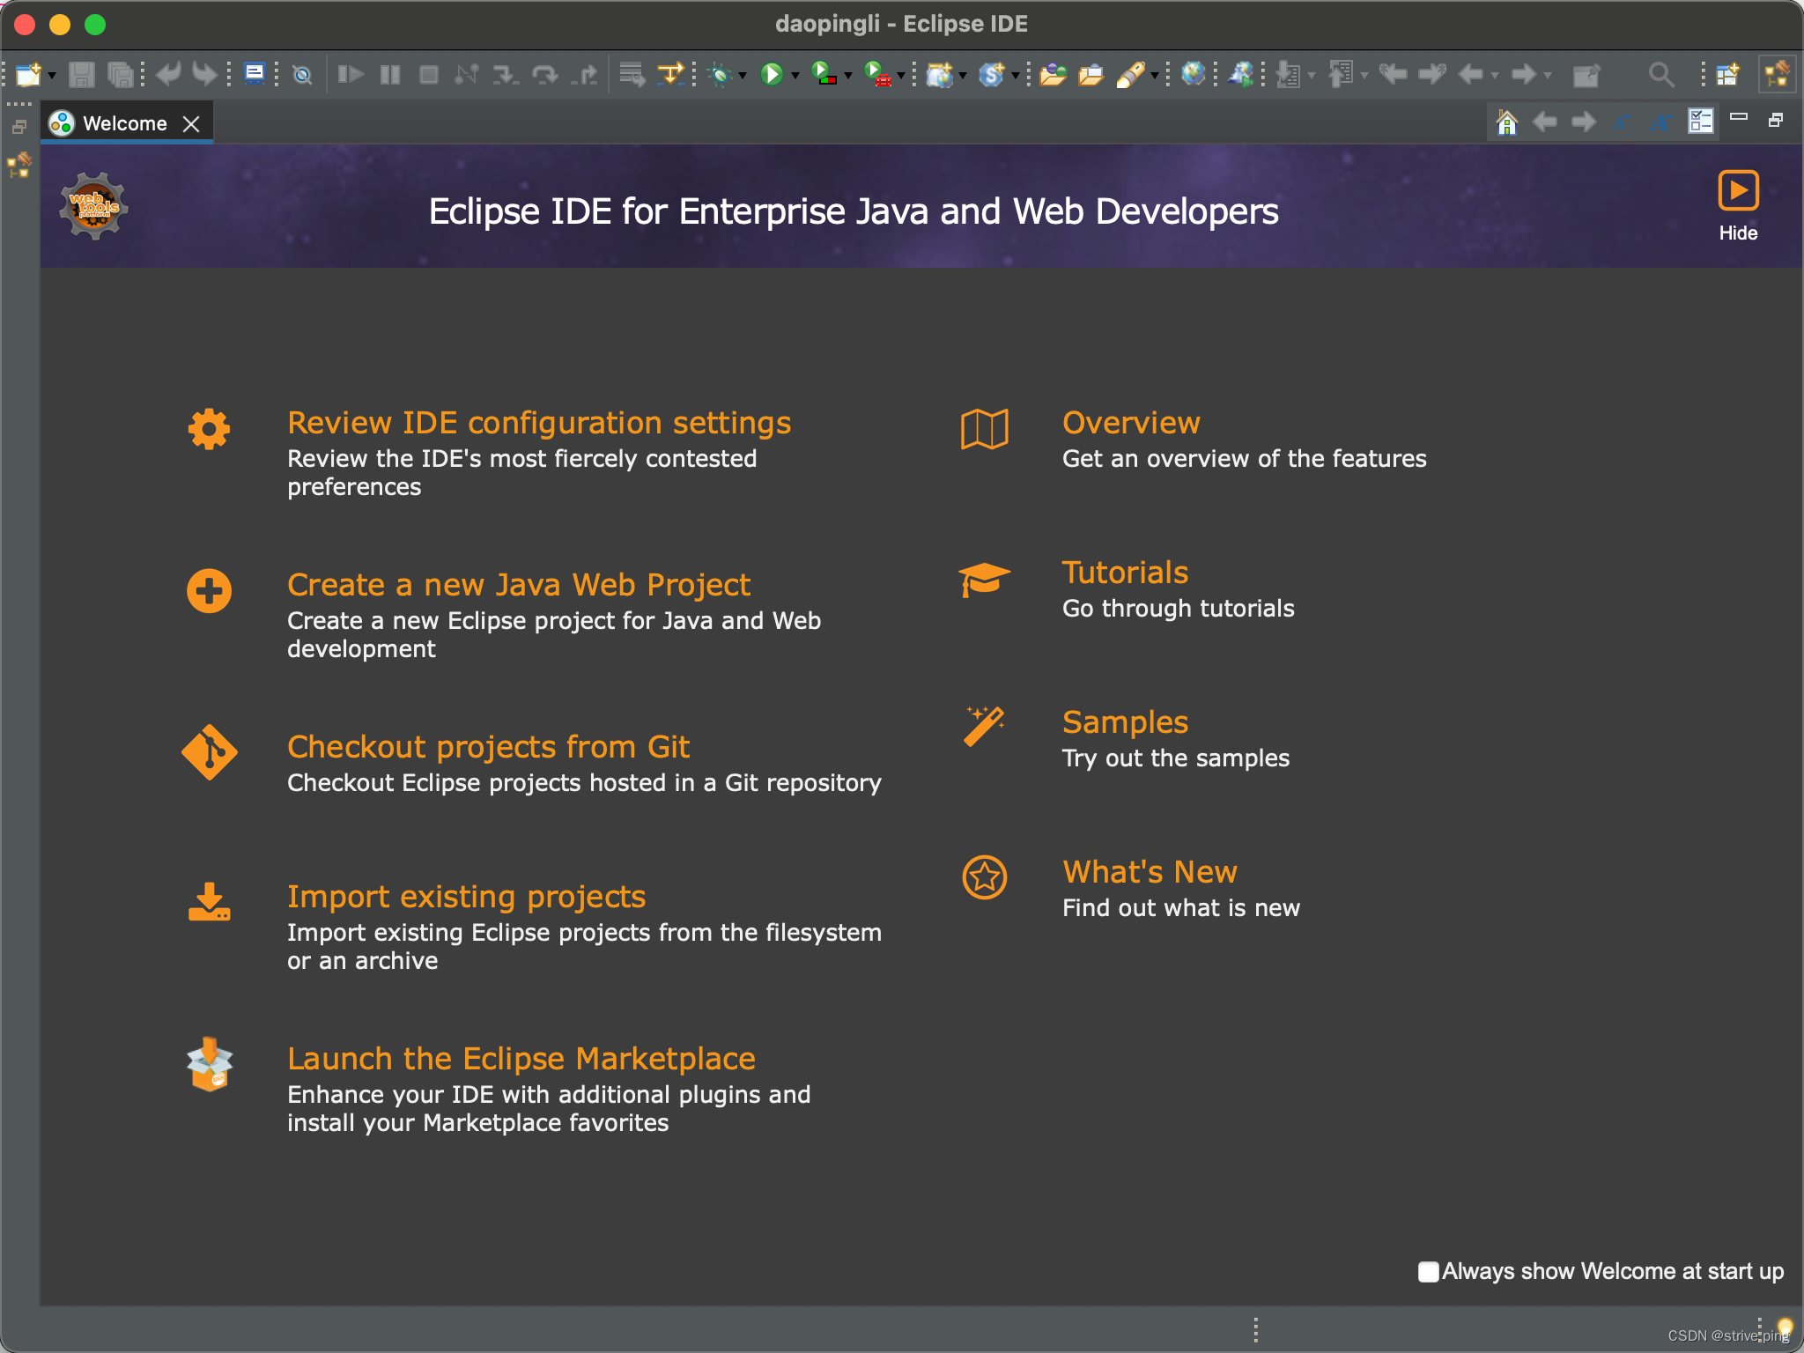The width and height of the screenshot is (1804, 1353).
Task: Click the Debug bug icon
Action: point(721,75)
